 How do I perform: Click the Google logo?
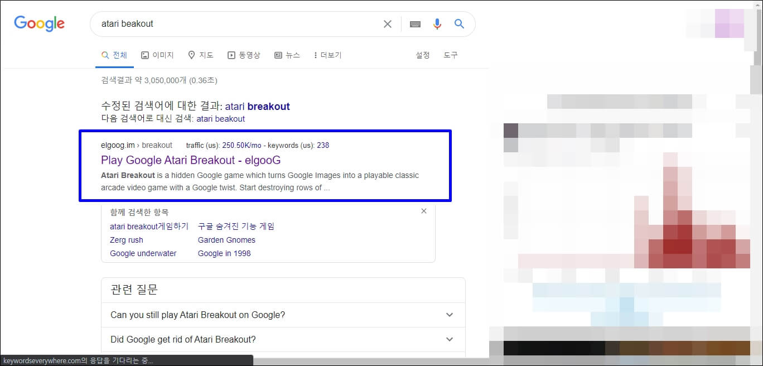point(40,23)
